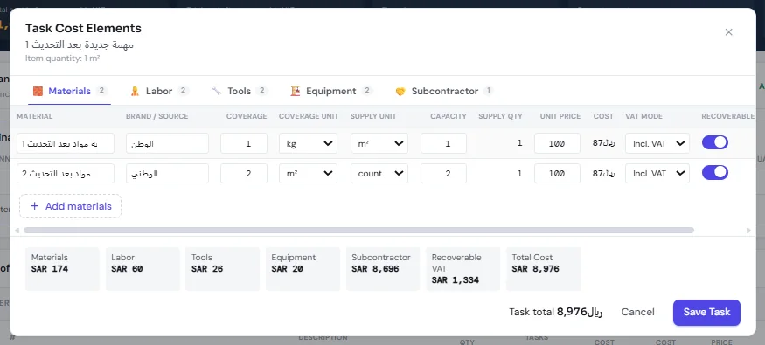Image resolution: width=765 pixels, height=345 pixels.
Task: Click the VAT MODE column header
Action: tap(644, 116)
